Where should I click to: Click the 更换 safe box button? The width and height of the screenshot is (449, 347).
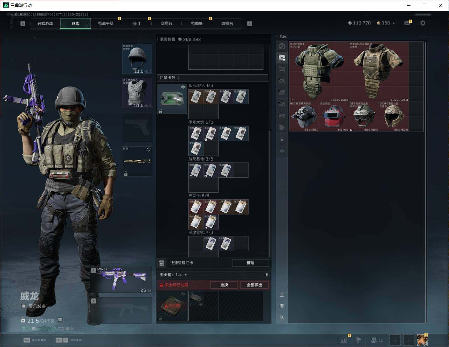(x=224, y=285)
